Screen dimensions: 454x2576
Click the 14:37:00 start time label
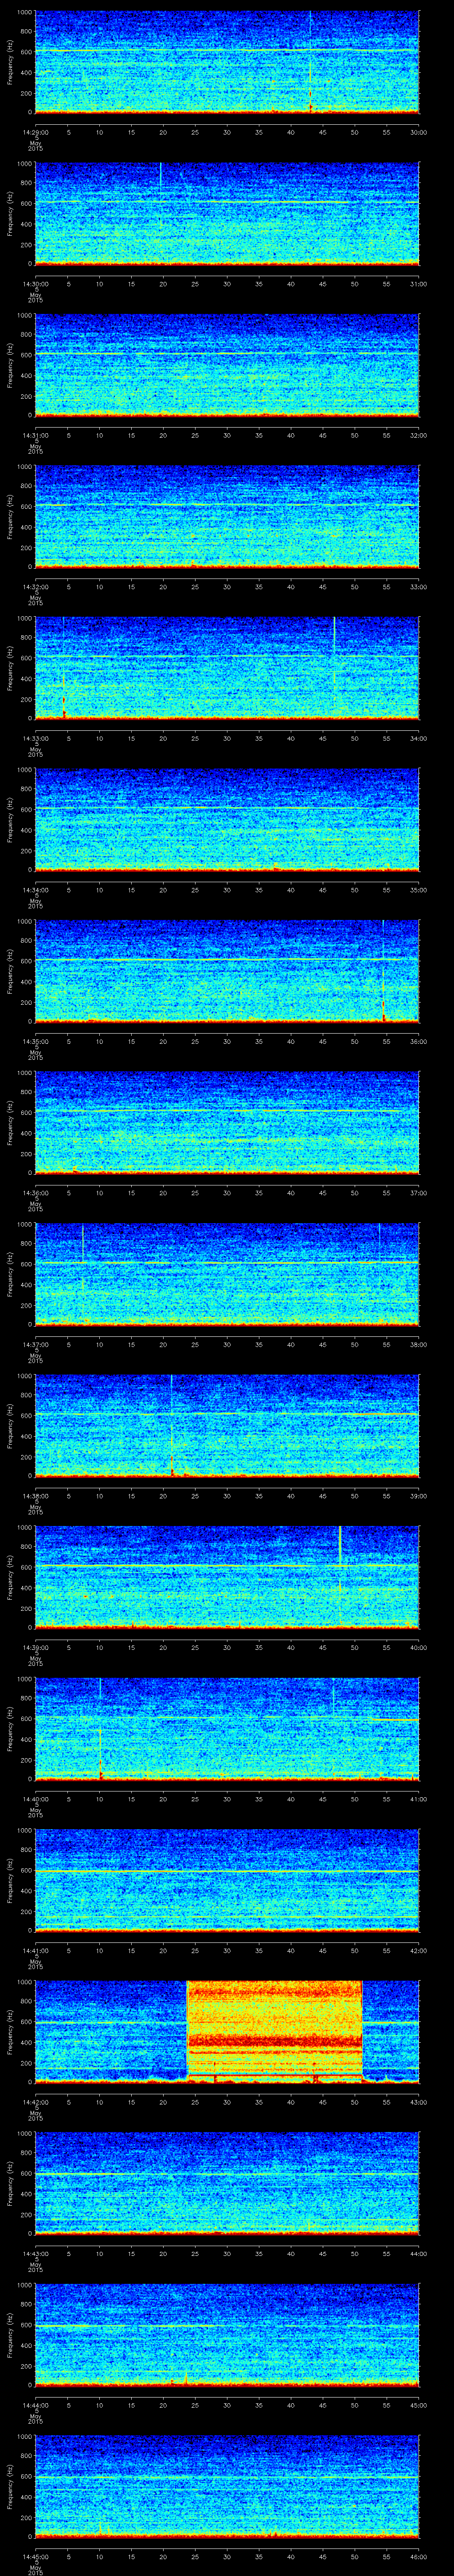click(35, 1344)
